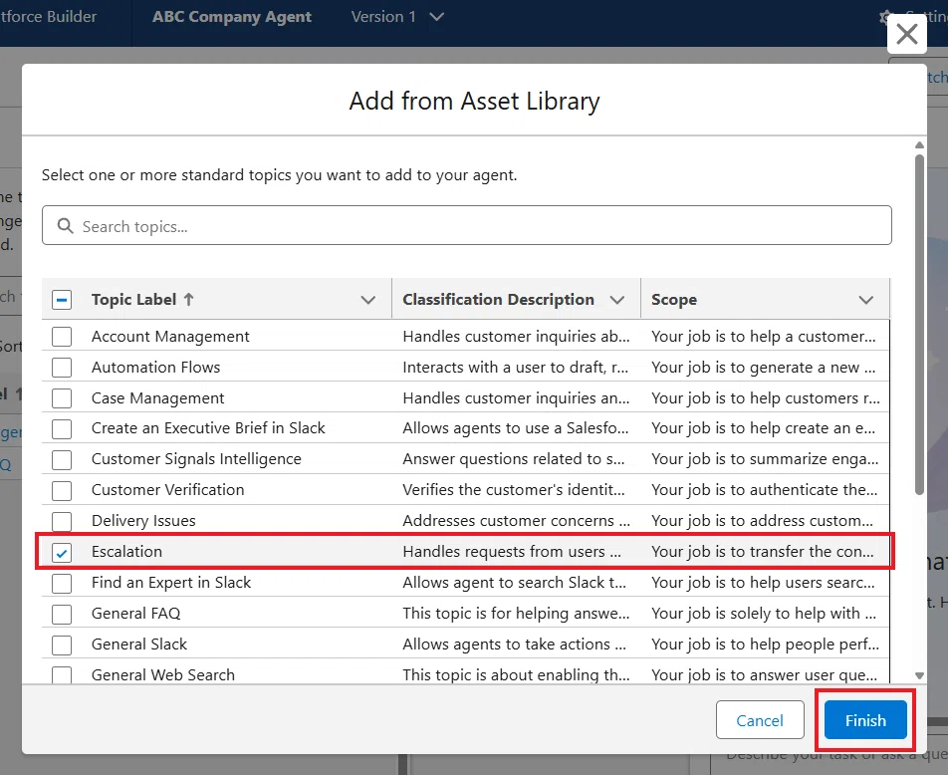This screenshot has height=775, width=948.
Task: Click the General Slack label
Action: (x=139, y=645)
